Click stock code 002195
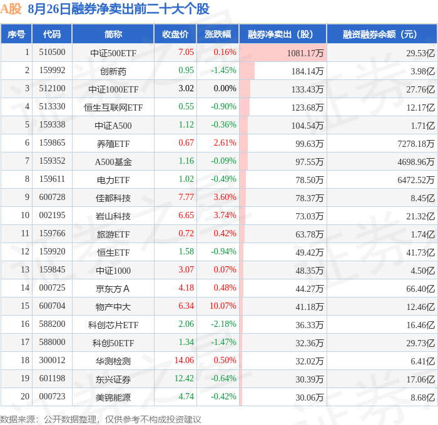 52,216
